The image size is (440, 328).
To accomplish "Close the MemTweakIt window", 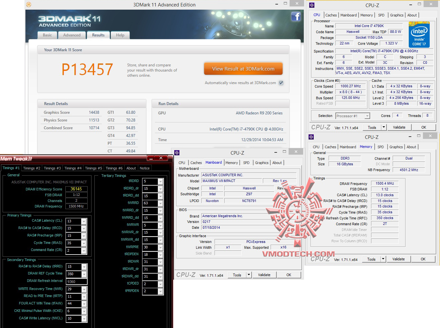I will point(161,158).
